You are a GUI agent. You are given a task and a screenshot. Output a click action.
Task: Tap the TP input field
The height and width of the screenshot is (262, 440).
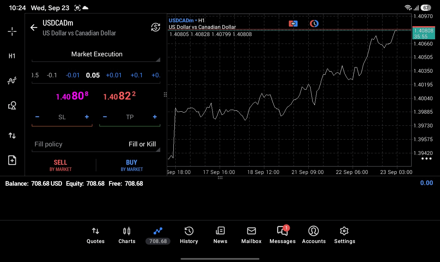pos(130,117)
